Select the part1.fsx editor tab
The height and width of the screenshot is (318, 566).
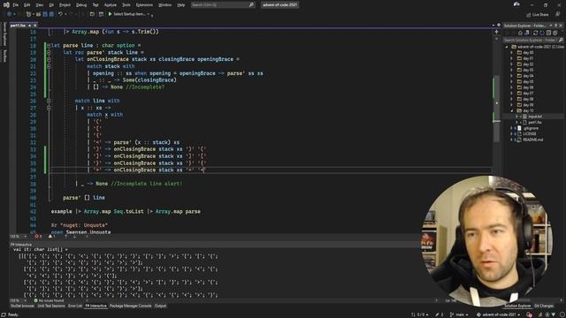18,26
